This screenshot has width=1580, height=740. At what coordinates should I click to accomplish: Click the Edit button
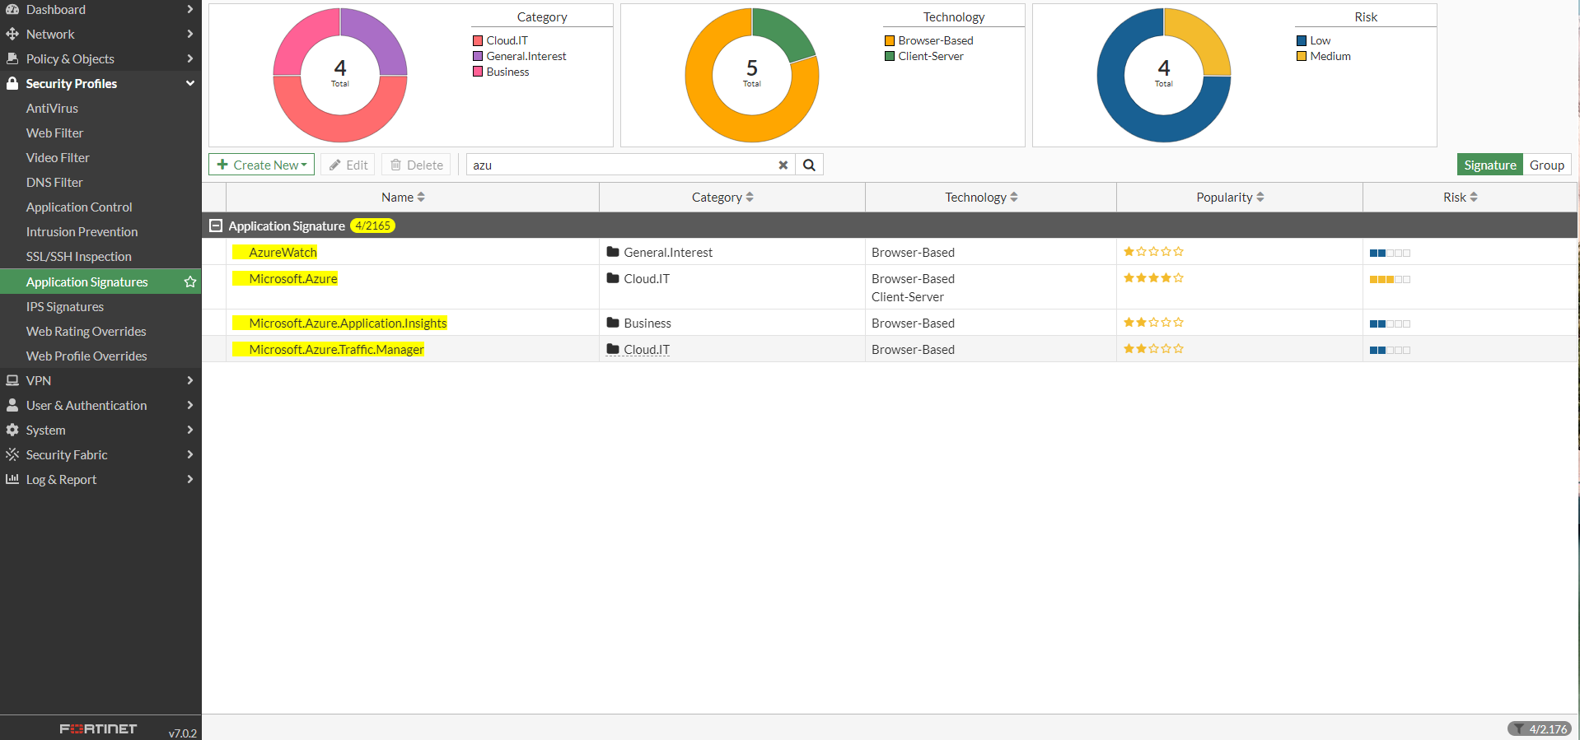tap(348, 165)
